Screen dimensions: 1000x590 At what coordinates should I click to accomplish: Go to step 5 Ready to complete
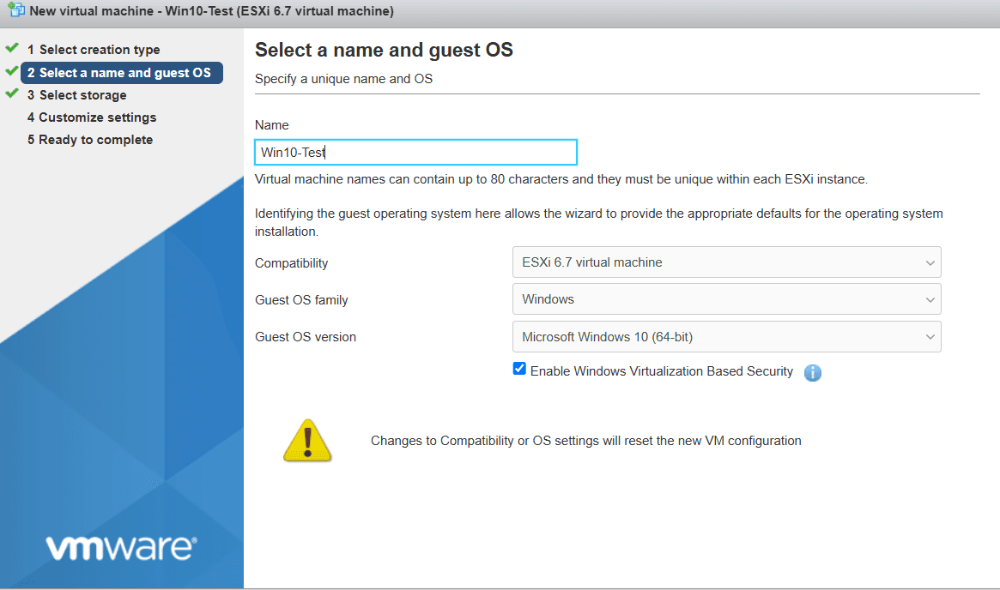90,140
